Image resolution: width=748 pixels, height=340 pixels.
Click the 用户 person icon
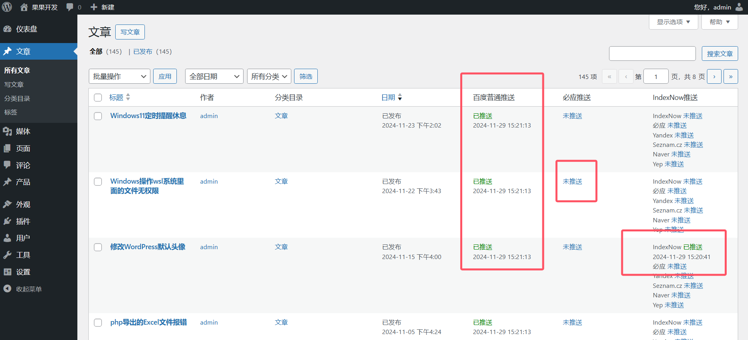point(7,238)
